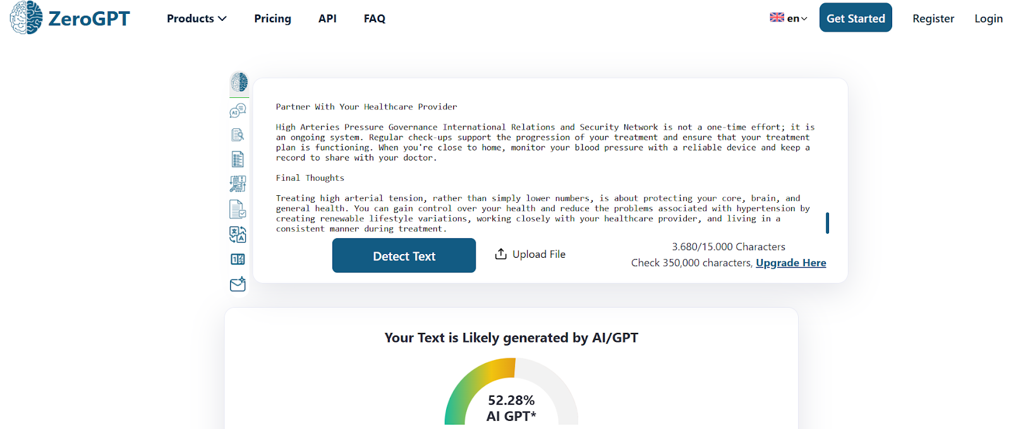
Task: Open the FAQ page
Action: [x=375, y=18]
